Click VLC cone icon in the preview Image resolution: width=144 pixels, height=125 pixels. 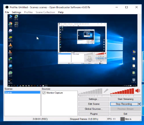pyautogui.click(x=10, y=45)
